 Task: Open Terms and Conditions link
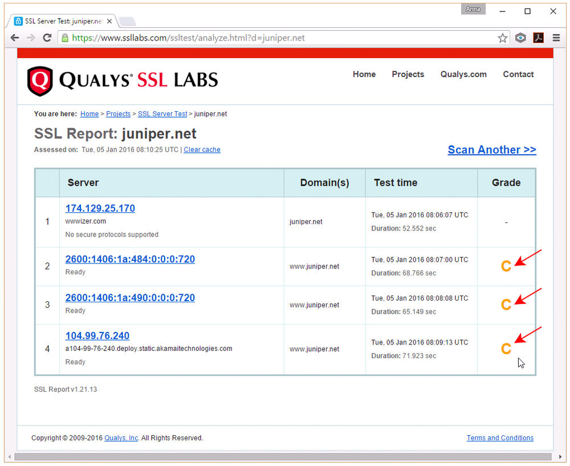point(500,438)
